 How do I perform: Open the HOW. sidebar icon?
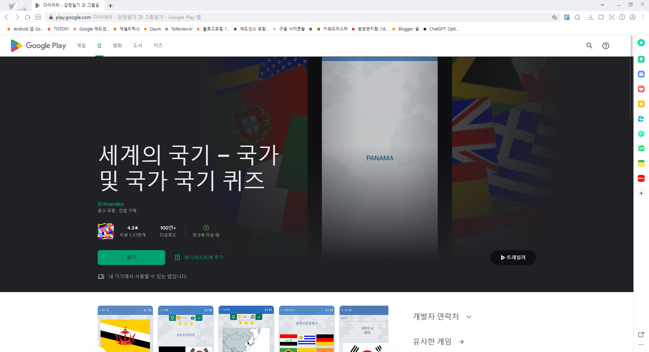[641, 178]
